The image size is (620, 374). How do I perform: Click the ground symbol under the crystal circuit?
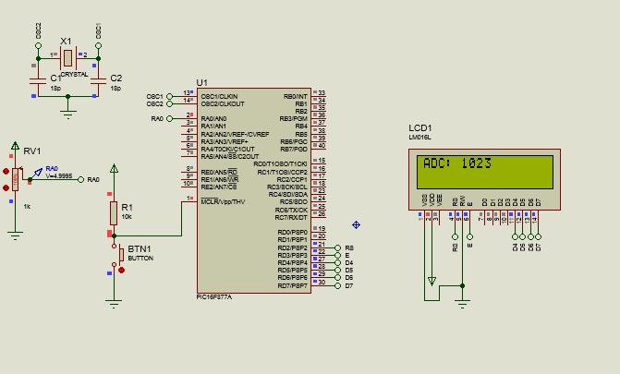coord(68,115)
